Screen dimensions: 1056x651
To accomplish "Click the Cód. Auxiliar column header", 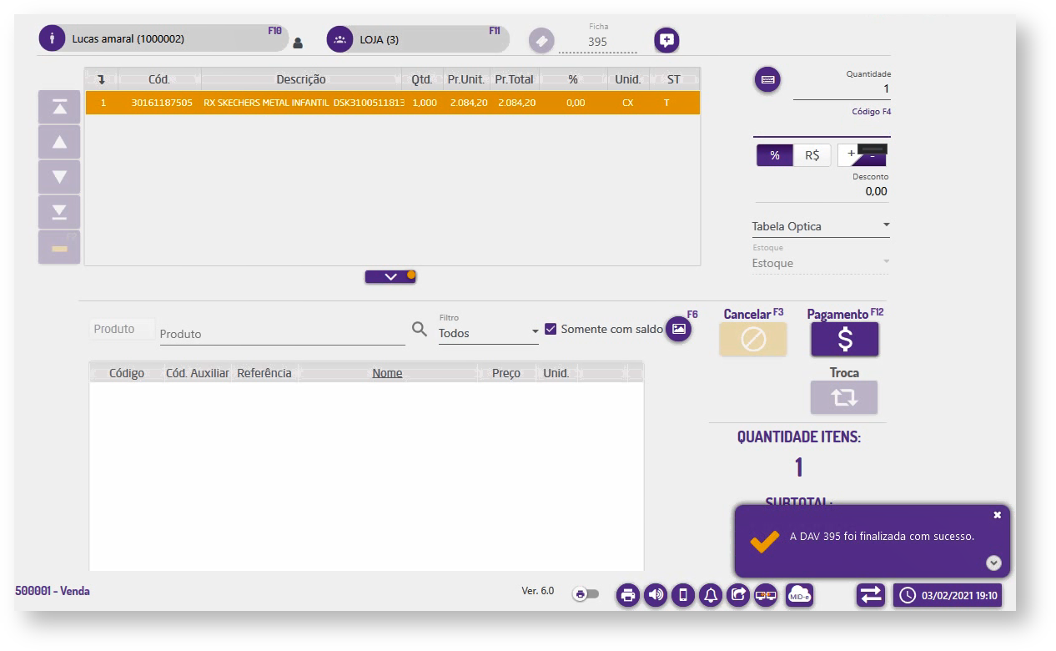I will click(x=198, y=373).
